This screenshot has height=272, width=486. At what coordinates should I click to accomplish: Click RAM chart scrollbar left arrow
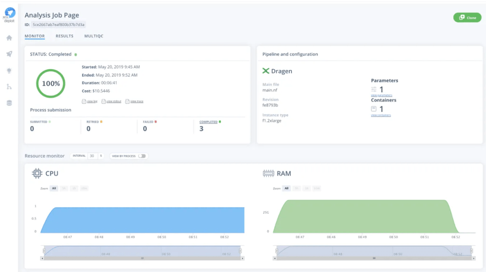(274, 258)
